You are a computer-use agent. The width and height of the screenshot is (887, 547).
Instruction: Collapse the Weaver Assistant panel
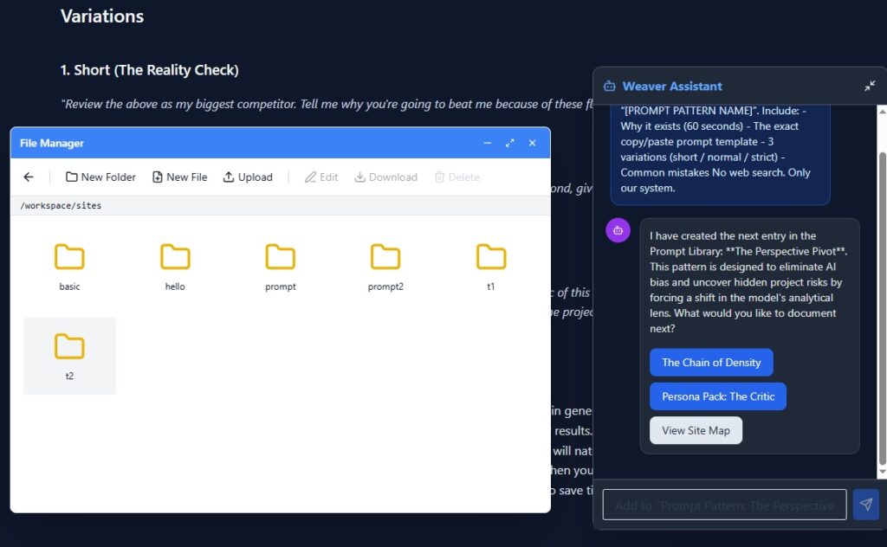click(x=870, y=87)
